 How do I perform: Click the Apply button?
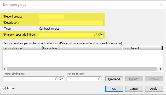click(x=154, y=89)
